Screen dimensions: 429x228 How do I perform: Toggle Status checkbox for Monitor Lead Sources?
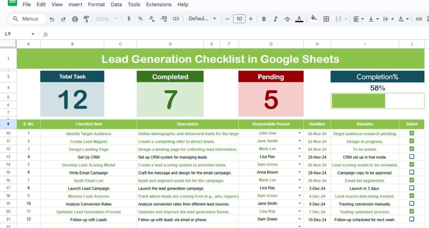click(x=412, y=196)
